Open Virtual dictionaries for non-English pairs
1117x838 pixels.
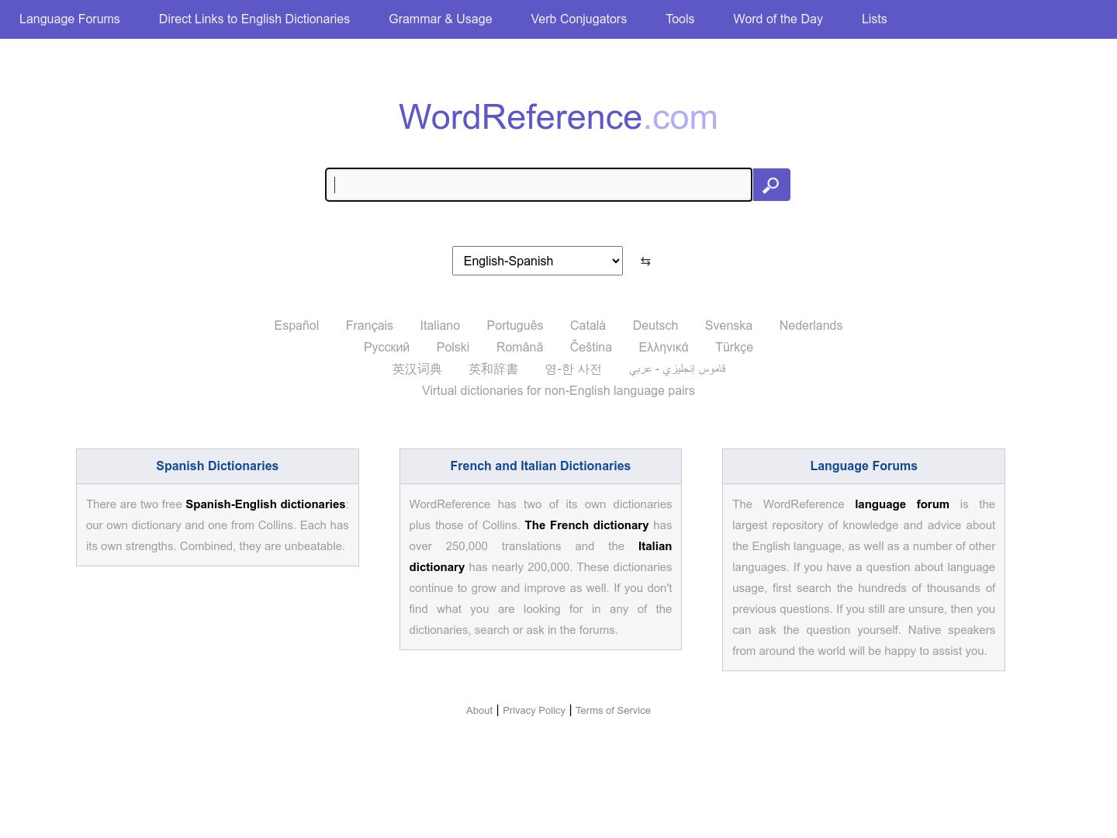(558, 390)
